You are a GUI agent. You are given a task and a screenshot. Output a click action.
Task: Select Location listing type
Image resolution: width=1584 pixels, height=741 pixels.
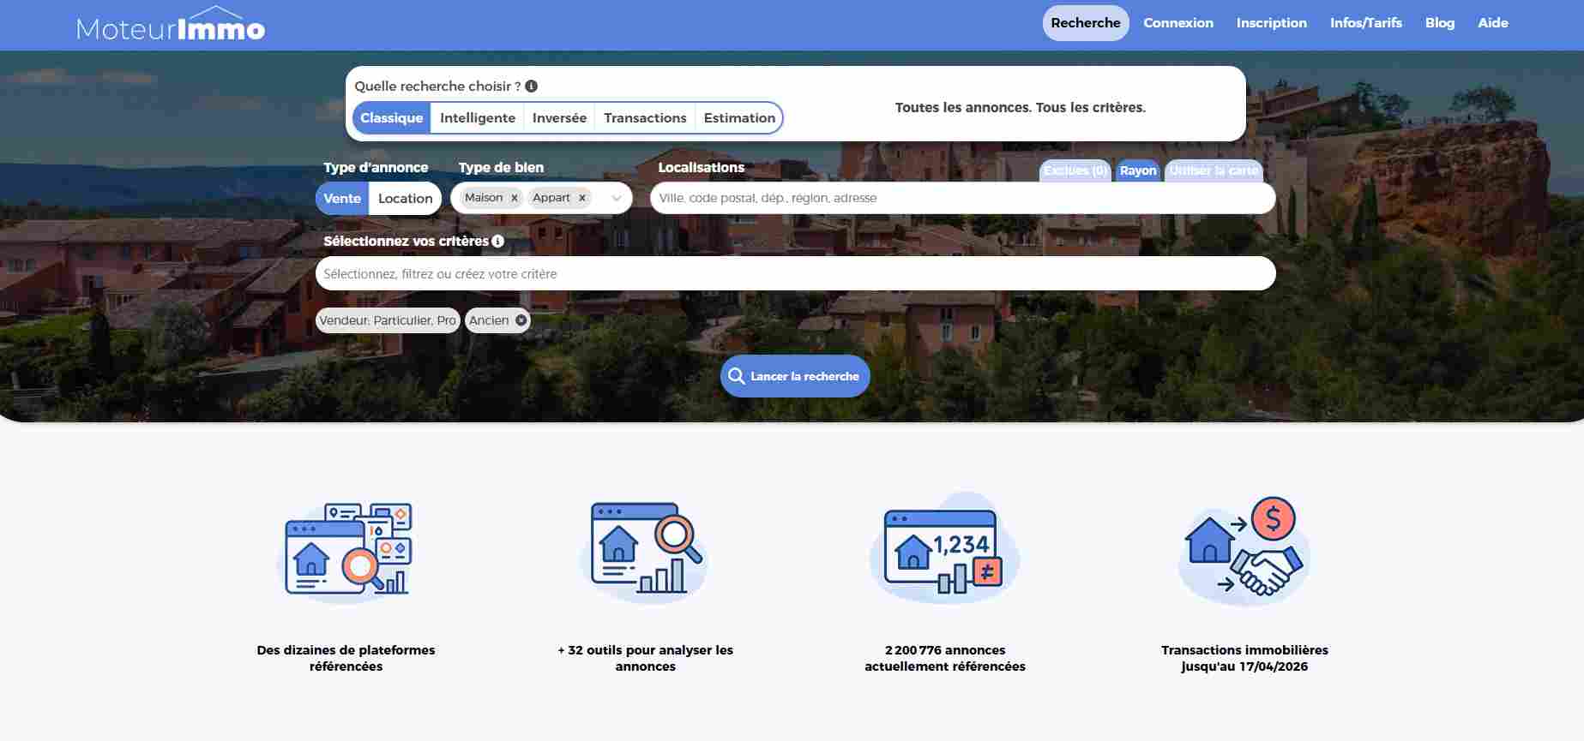(x=406, y=199)
